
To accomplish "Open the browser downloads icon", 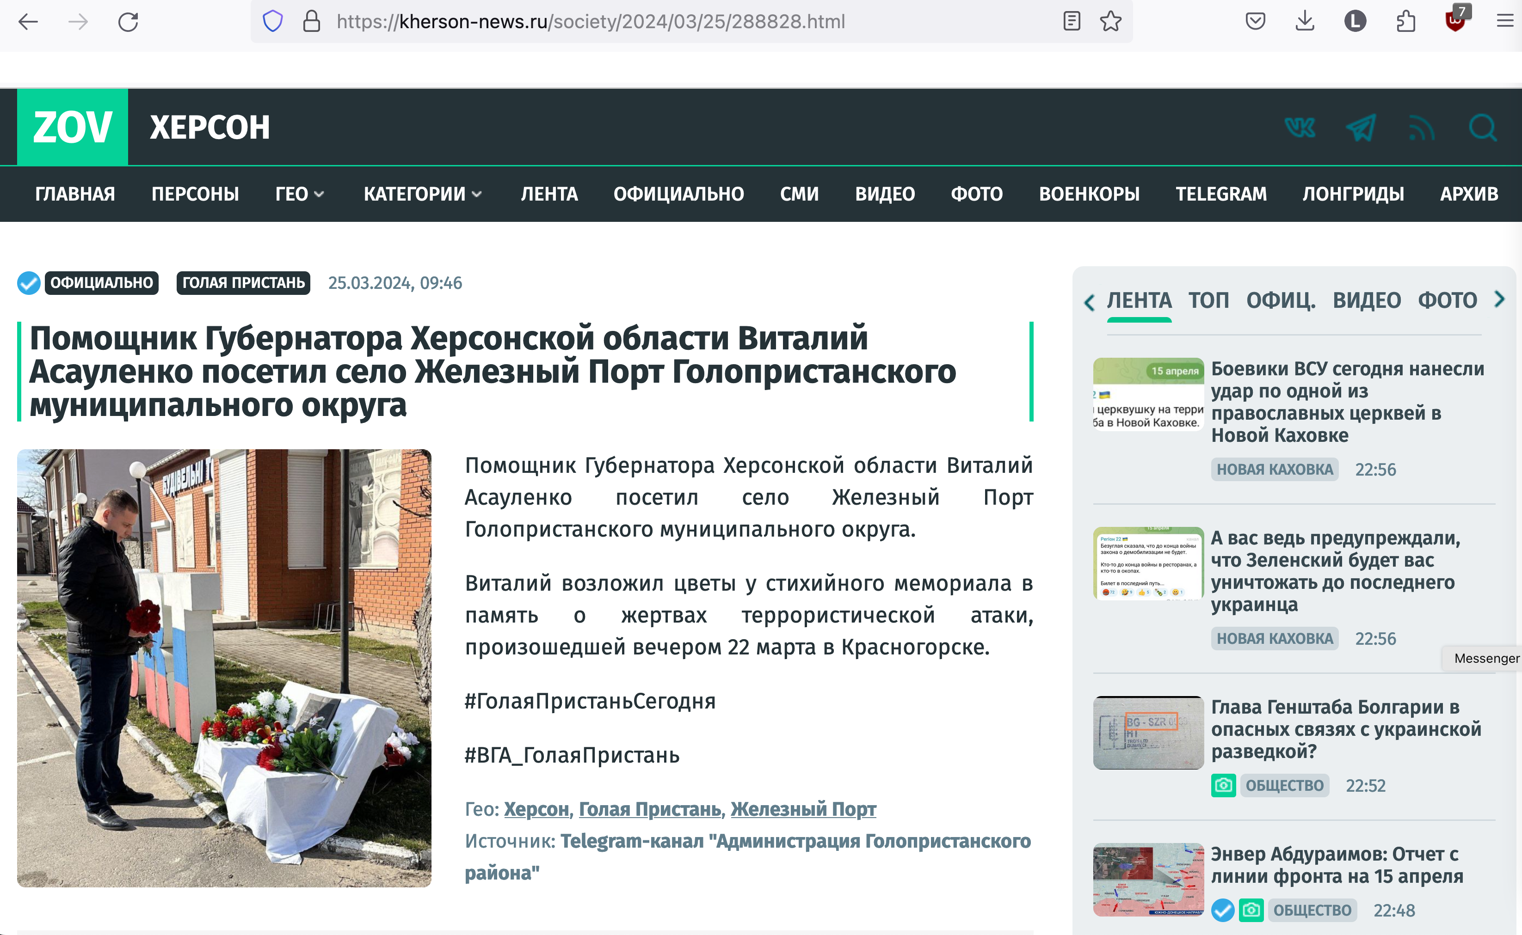I will coord(1305,22).
